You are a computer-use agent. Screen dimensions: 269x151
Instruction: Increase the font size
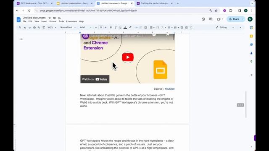coord(105,27)
